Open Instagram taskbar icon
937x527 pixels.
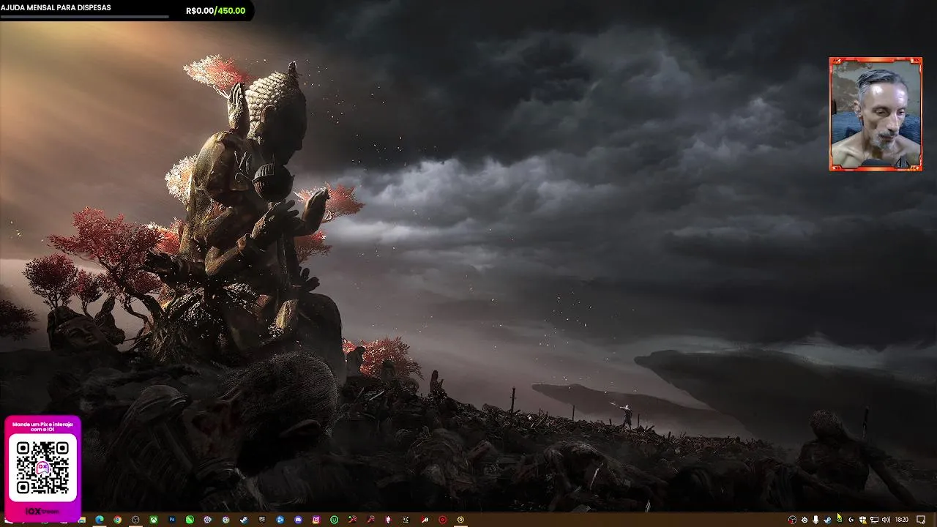(x=316, y=520)
